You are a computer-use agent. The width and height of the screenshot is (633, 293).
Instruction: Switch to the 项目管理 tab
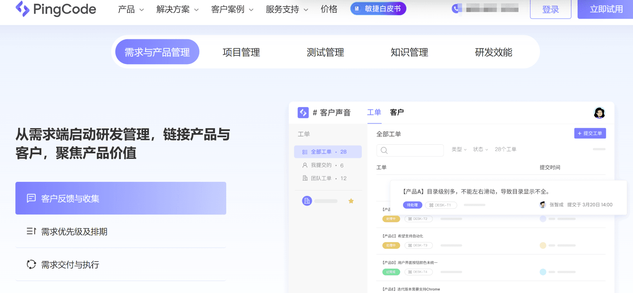pos(241,52)
